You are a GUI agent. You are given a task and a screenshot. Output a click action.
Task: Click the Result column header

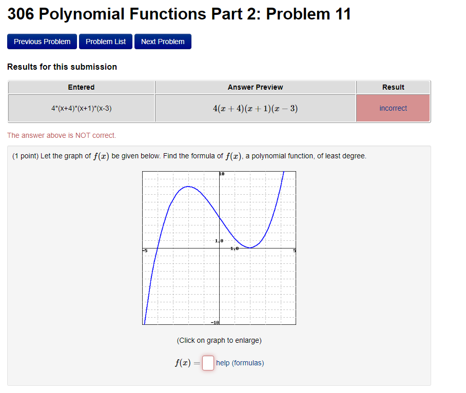tap(393, 87)
